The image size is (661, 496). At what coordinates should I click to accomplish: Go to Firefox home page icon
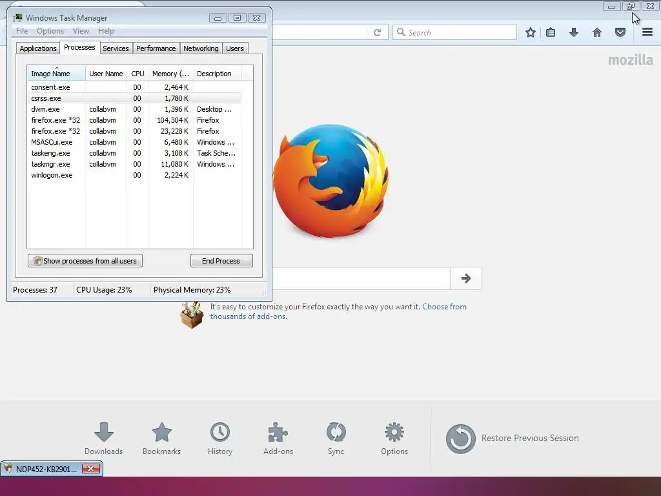pos(597,32)
